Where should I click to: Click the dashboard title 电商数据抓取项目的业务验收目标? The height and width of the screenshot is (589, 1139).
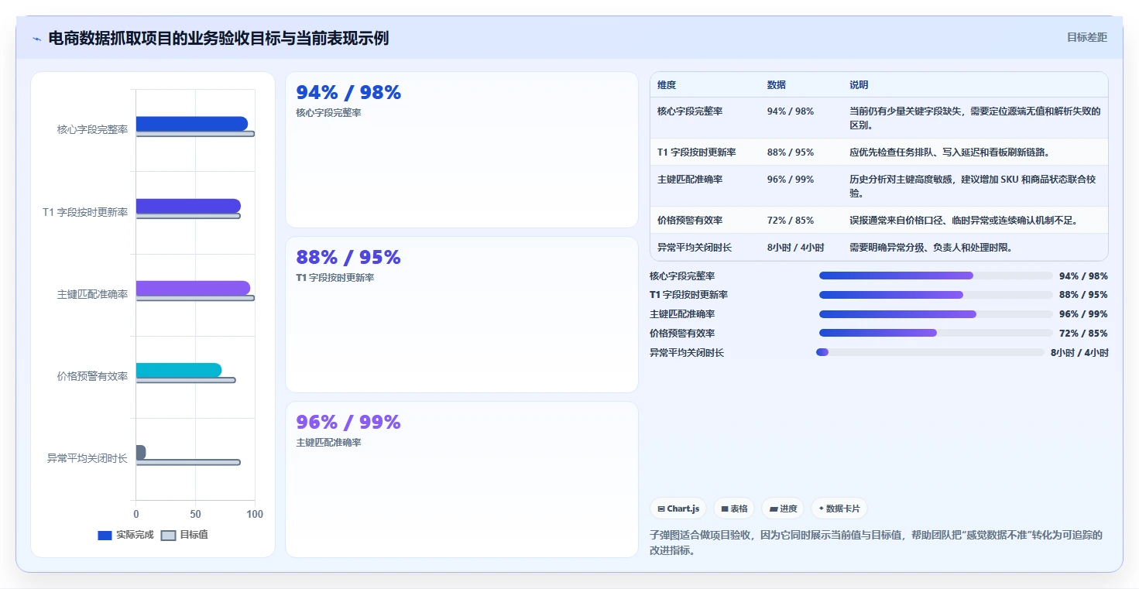(218, 38)
